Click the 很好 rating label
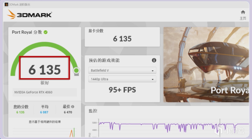 point(45,83)
